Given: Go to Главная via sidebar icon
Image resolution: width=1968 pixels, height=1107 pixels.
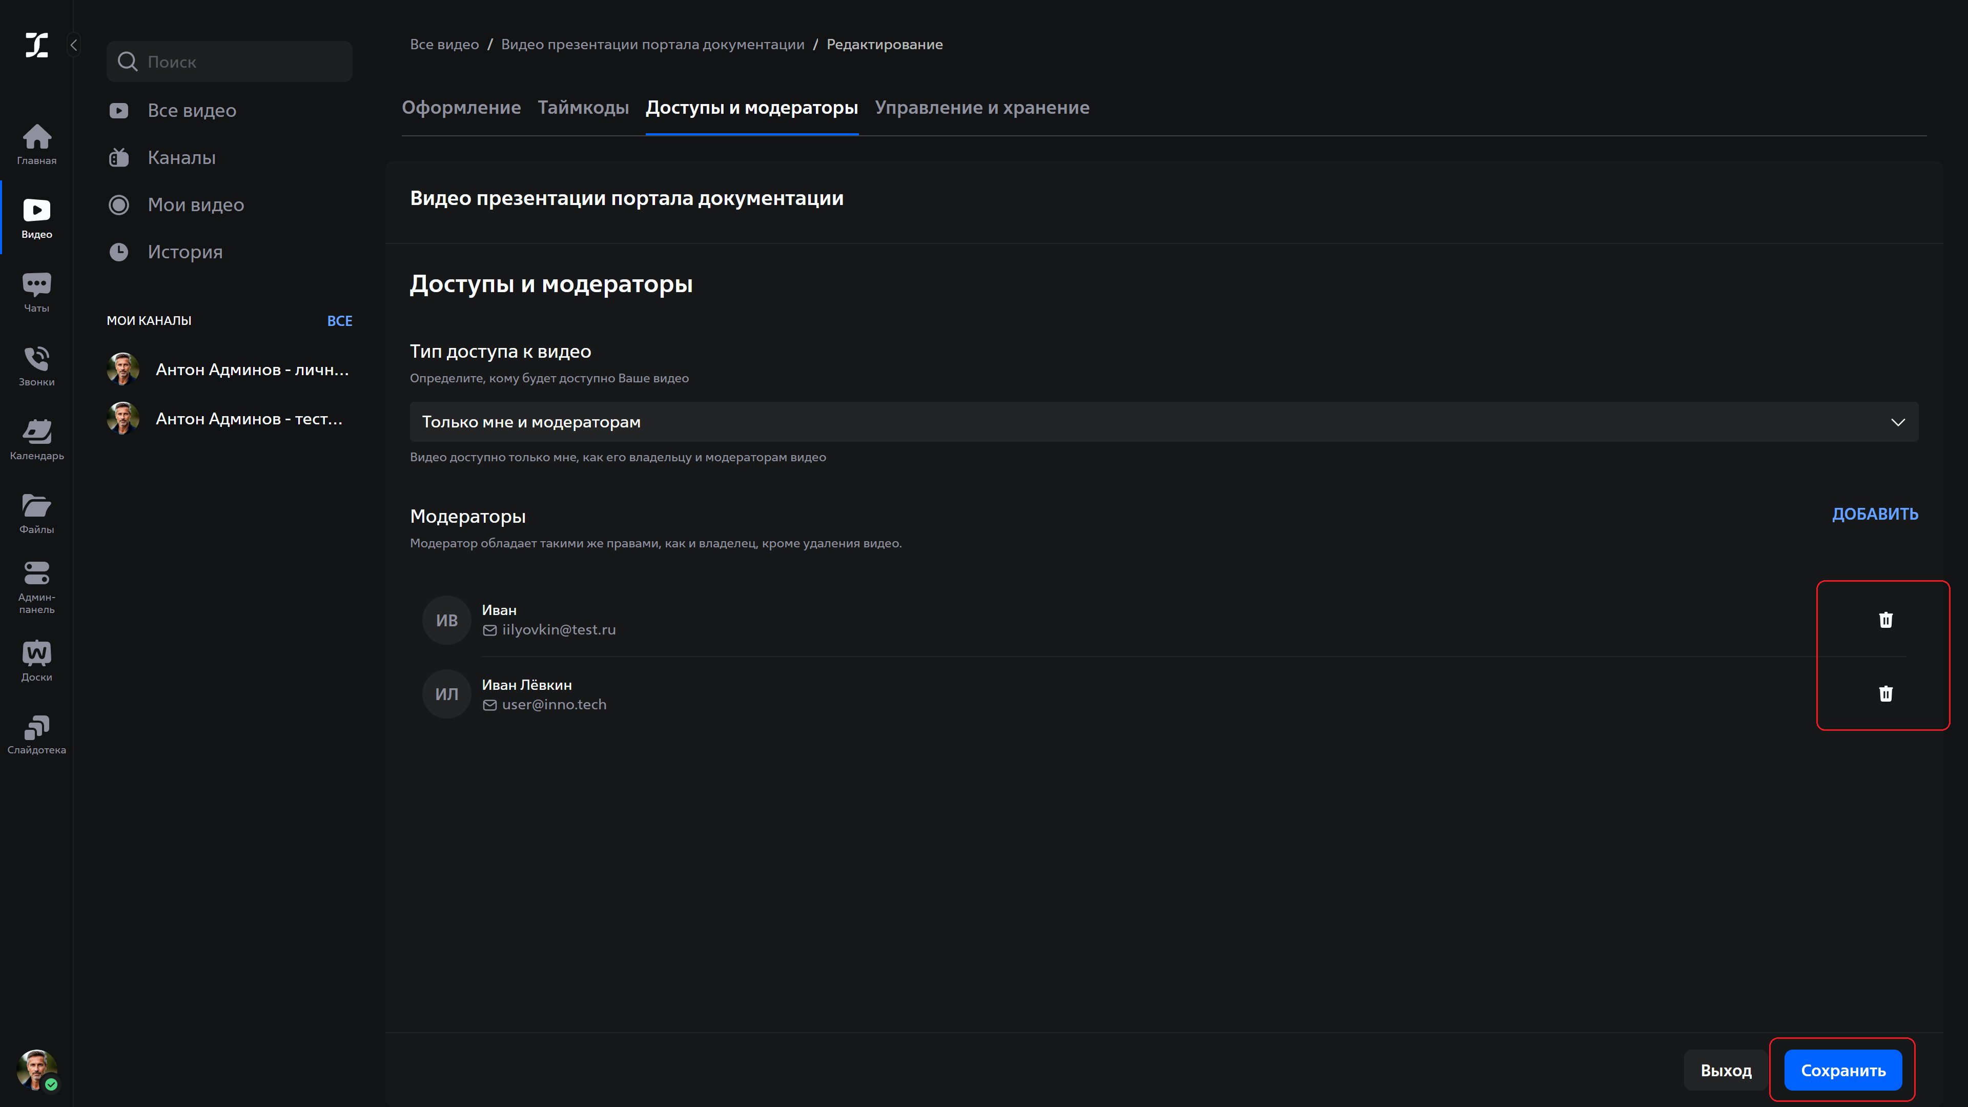Looking at the screenshot, I should tap(36, 142).
